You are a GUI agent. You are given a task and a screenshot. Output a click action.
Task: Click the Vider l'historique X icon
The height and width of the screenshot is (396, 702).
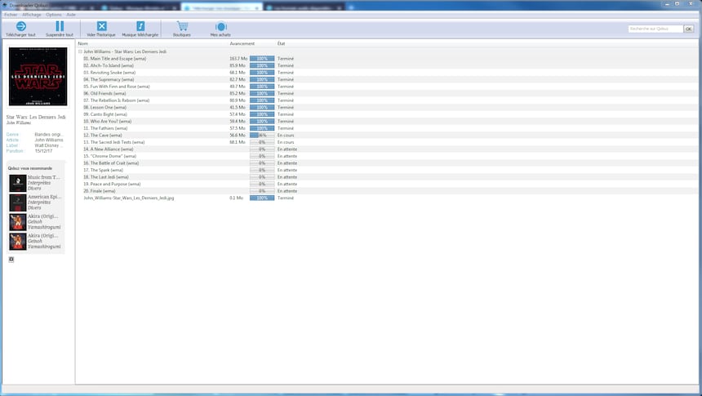coord(102,26)
